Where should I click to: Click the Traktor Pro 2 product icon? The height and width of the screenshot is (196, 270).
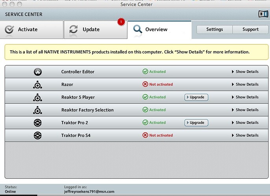coord(37,123)
